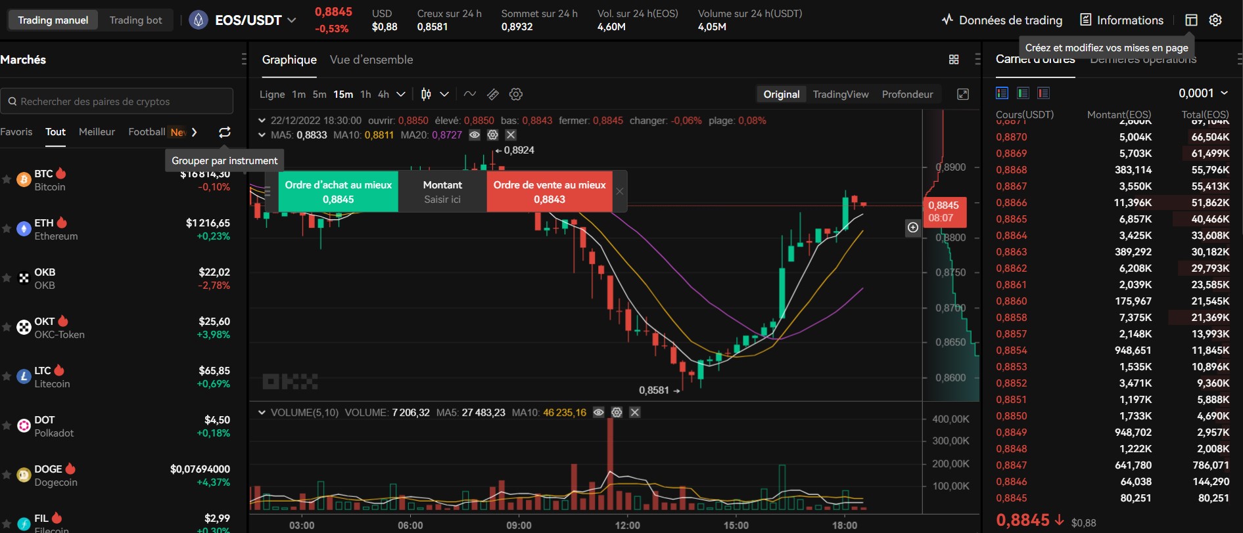
Task: Select the candlestick chart type icon
Action: pyautogui.click(x=426, y=95)
